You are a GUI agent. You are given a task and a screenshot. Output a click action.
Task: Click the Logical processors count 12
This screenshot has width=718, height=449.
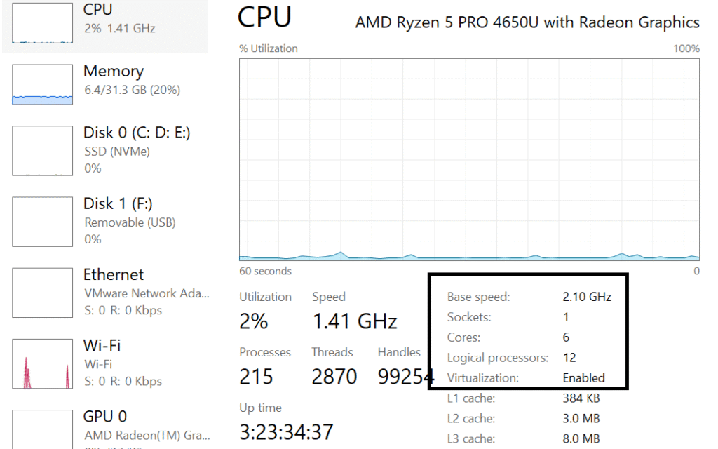(x=569, y=358)
